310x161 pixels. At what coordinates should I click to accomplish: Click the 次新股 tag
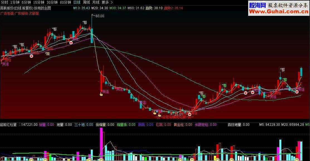click(x=34, y=13)
